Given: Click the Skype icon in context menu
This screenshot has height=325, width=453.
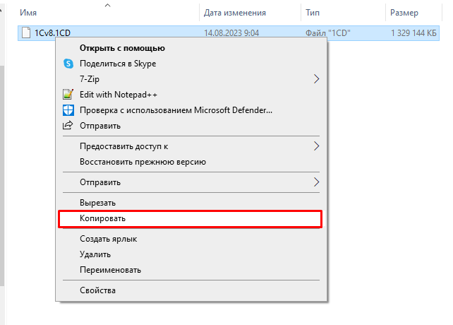Looking at the screenshot, I should 68,64.
